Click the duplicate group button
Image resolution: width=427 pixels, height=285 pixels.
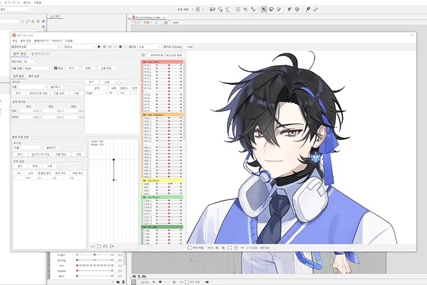[x=88, y=68]
